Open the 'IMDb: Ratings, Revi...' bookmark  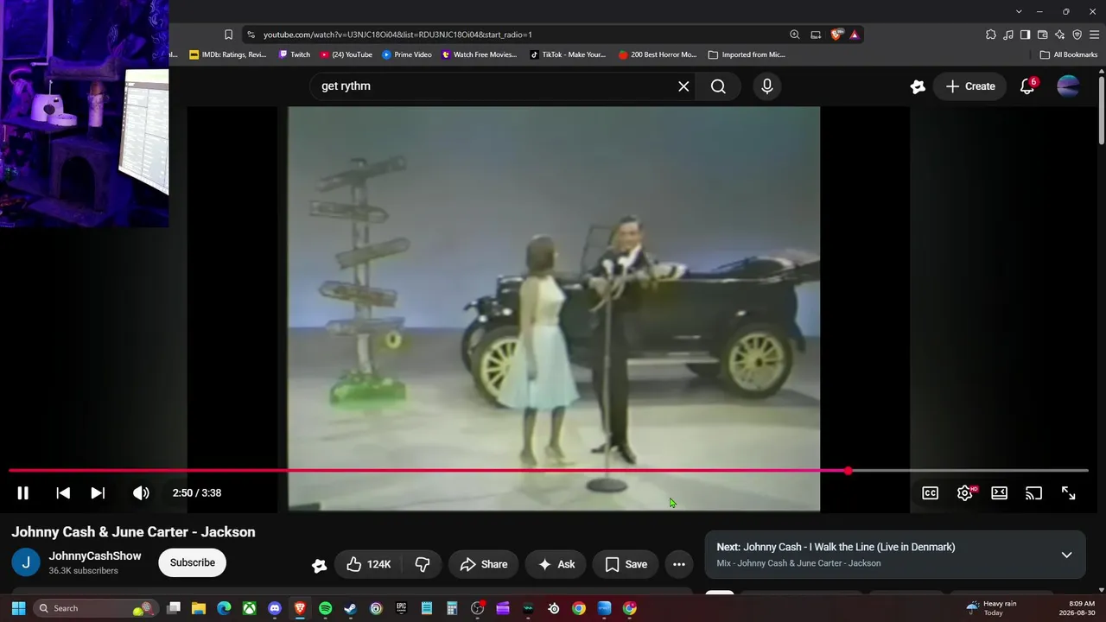pyautogui.click(x=228, y=54)
